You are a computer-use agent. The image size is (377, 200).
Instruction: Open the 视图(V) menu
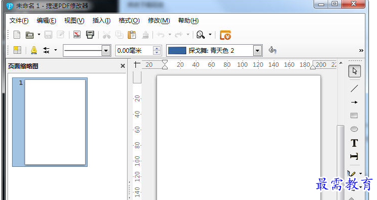coord(74,21)
